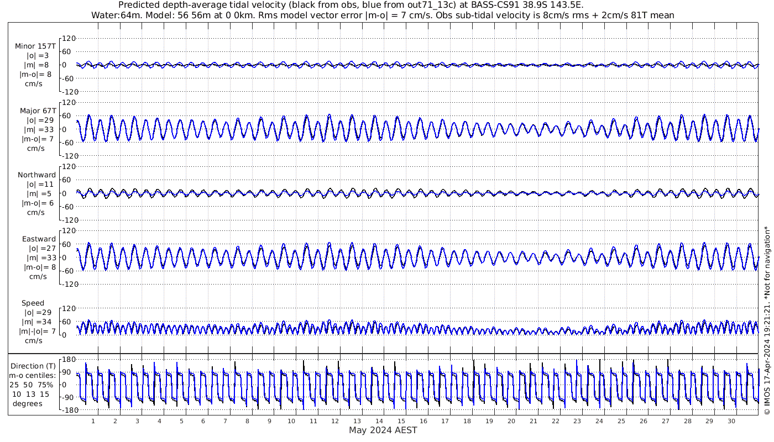Click '|o| =29' under Major 67T
774x442 pixels.
pos(40,120)
